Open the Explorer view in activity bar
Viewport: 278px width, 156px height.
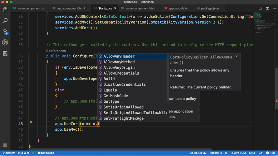[x=5, y=10]
